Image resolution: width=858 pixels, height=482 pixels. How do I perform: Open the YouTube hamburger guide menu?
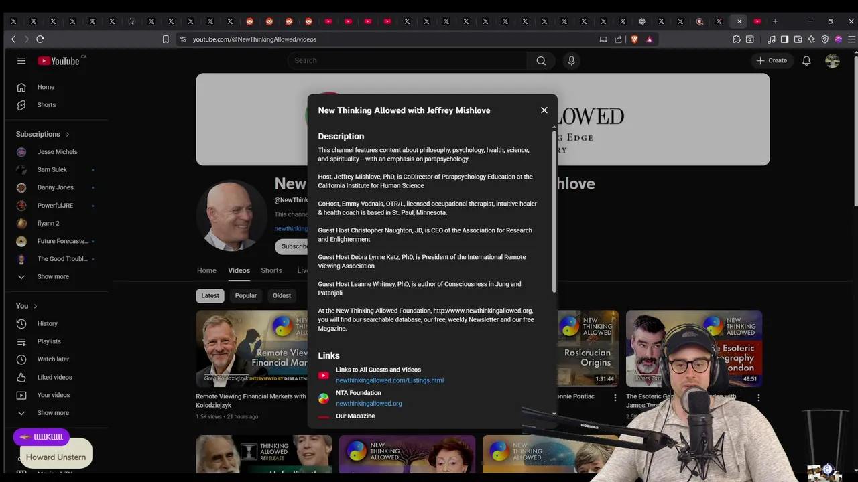coord(21,61)
